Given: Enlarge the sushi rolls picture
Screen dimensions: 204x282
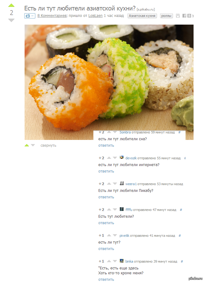Looking at the screenshot, I should 109,82.
